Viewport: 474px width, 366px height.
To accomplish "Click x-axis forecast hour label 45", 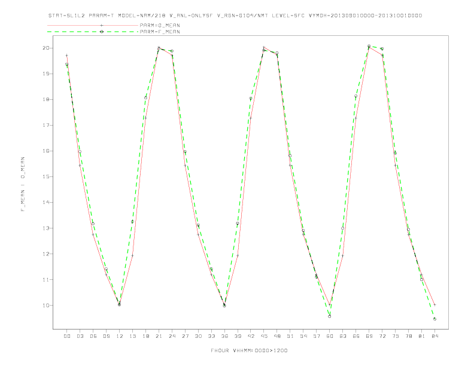I will pos(264,336).
